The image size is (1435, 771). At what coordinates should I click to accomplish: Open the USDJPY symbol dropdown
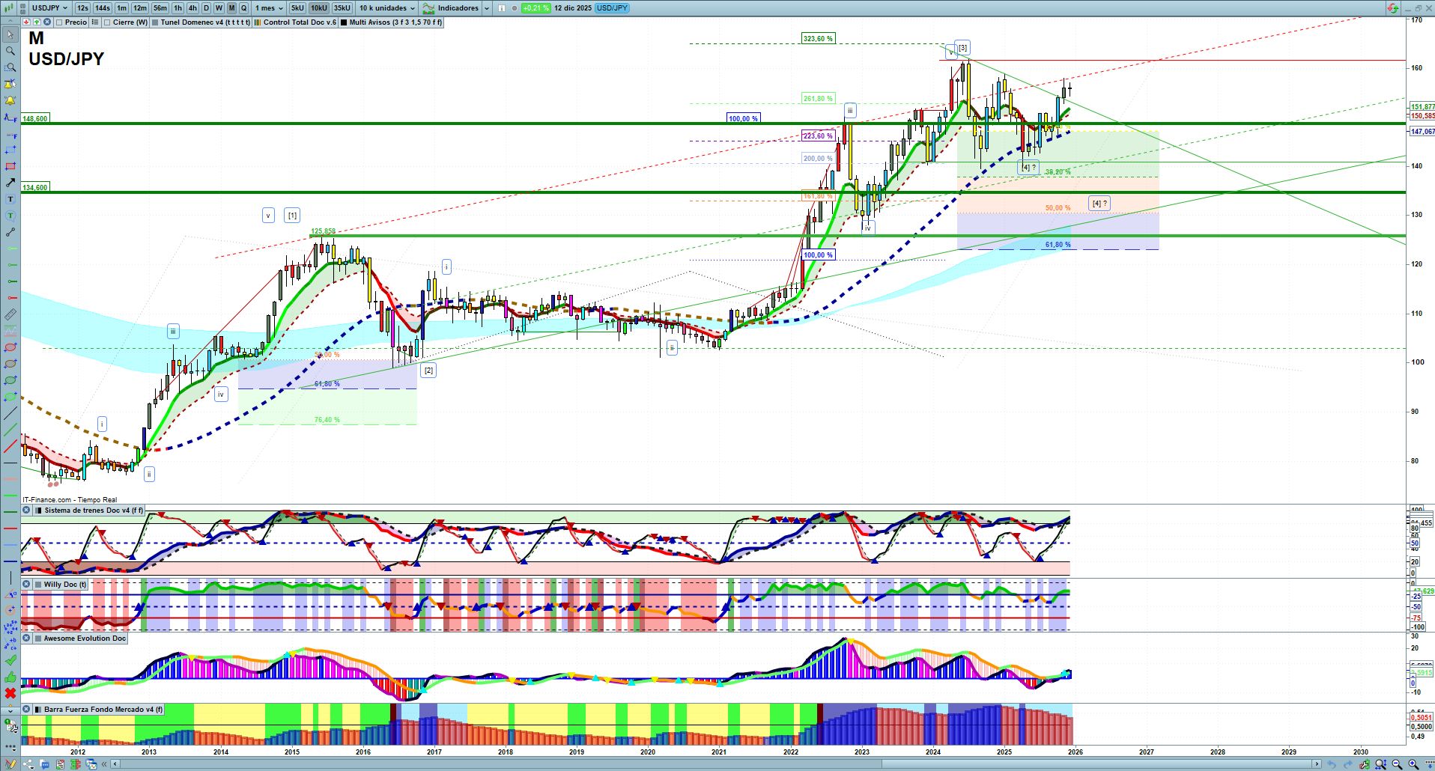click(50, 8)
